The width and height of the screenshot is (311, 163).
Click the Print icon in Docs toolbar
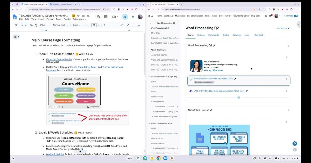[31, 25]
